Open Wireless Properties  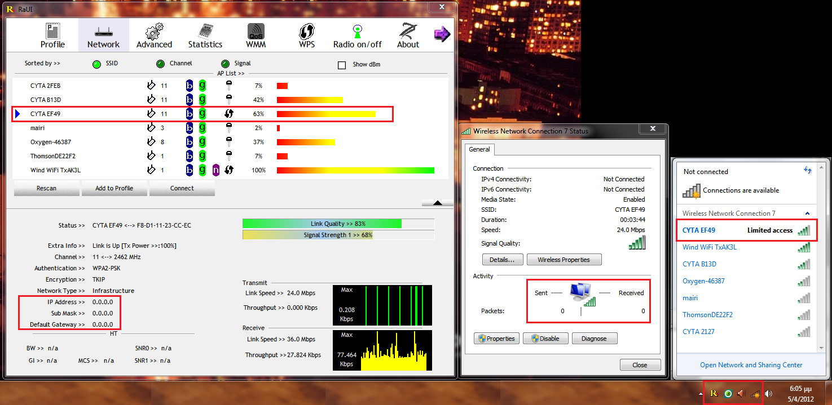[564, 260]
